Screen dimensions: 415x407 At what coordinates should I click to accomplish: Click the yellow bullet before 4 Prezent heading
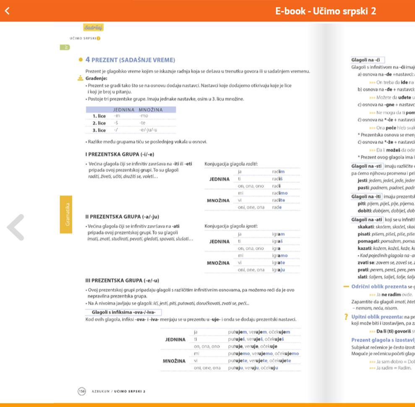point(80,60)
